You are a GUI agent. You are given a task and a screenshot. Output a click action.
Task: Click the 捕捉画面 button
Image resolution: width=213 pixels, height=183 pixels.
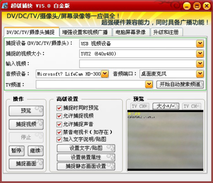(x=26, y=164)
